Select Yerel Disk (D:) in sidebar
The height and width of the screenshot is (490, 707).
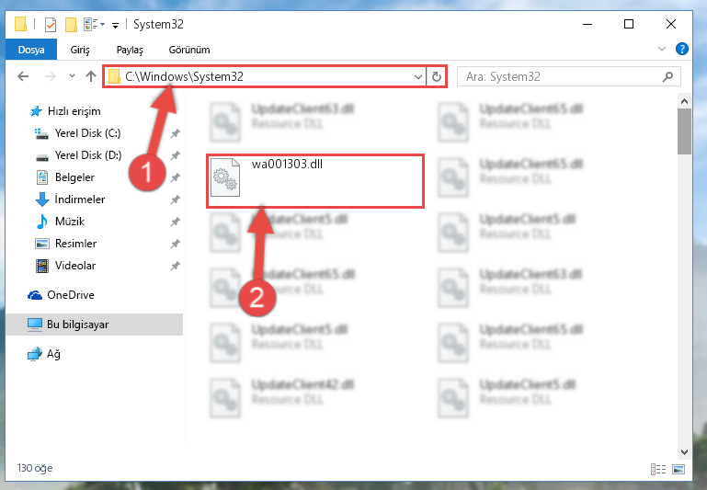coord(88,155)
